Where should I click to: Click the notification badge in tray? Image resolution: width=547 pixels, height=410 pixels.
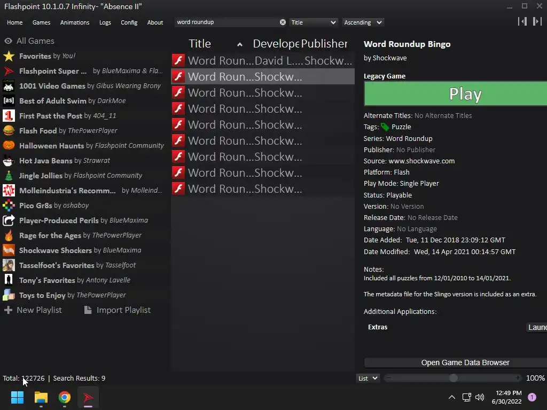coord(532,397)
